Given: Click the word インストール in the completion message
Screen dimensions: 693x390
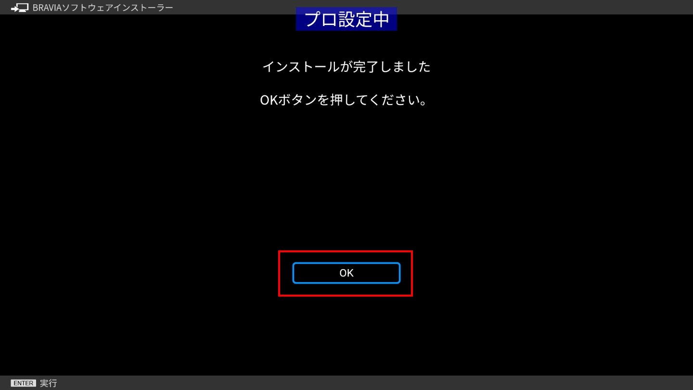Looking at the screenshot, I should 301,66.
